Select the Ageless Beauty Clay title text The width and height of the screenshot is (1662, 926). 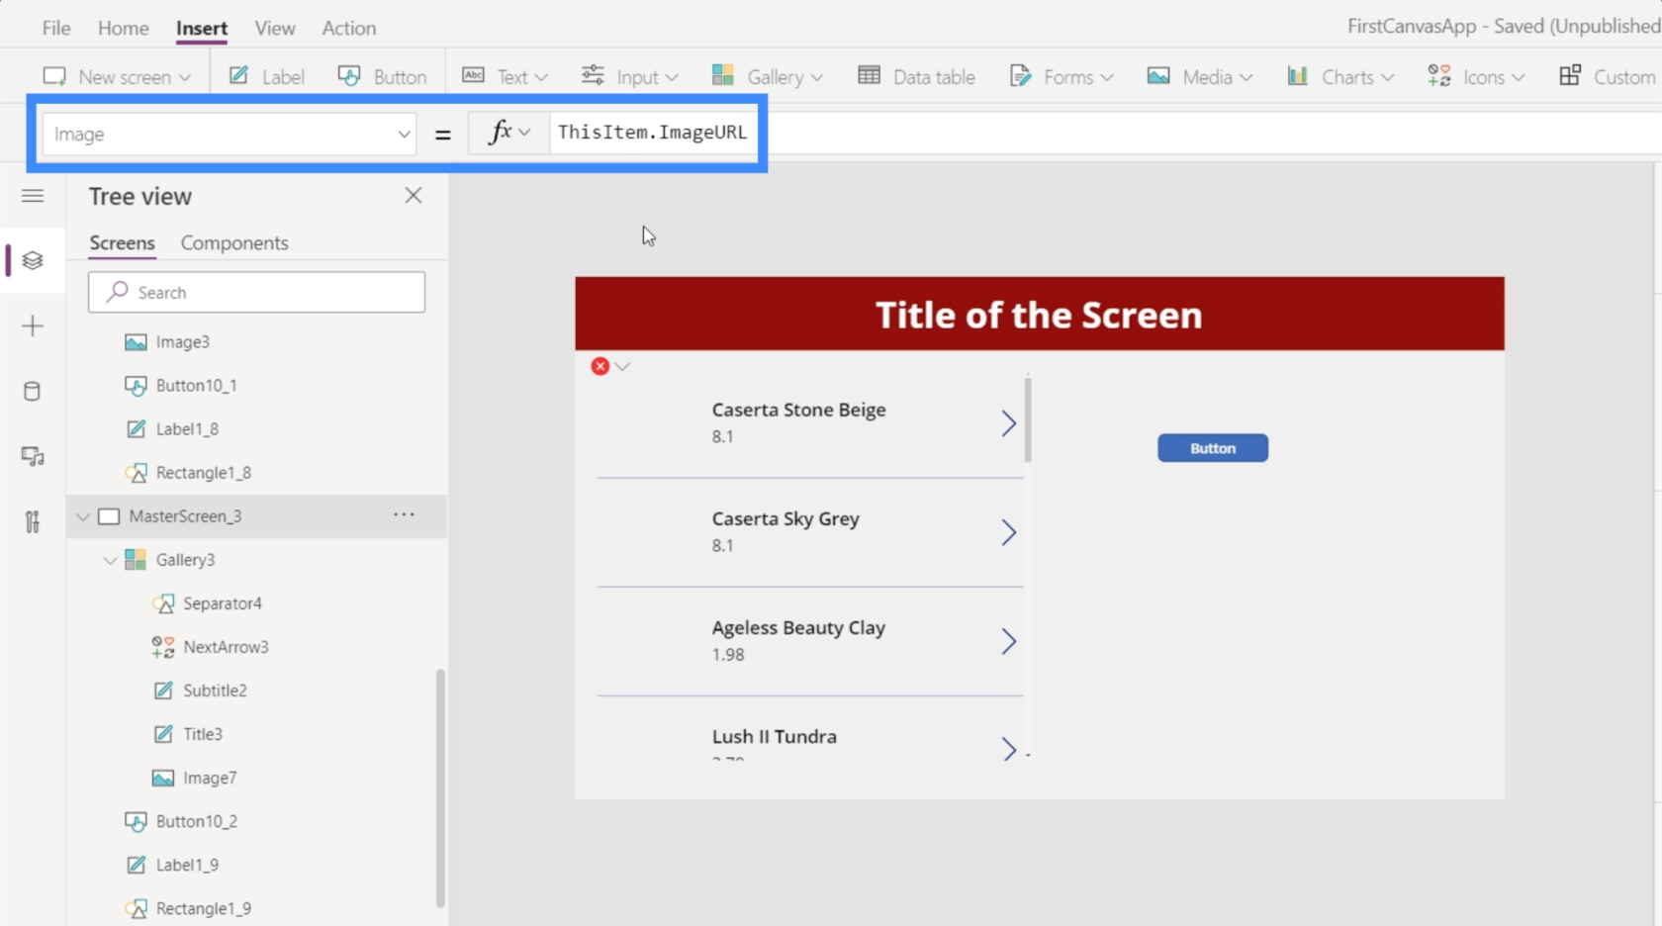click(x=798, y=627)
